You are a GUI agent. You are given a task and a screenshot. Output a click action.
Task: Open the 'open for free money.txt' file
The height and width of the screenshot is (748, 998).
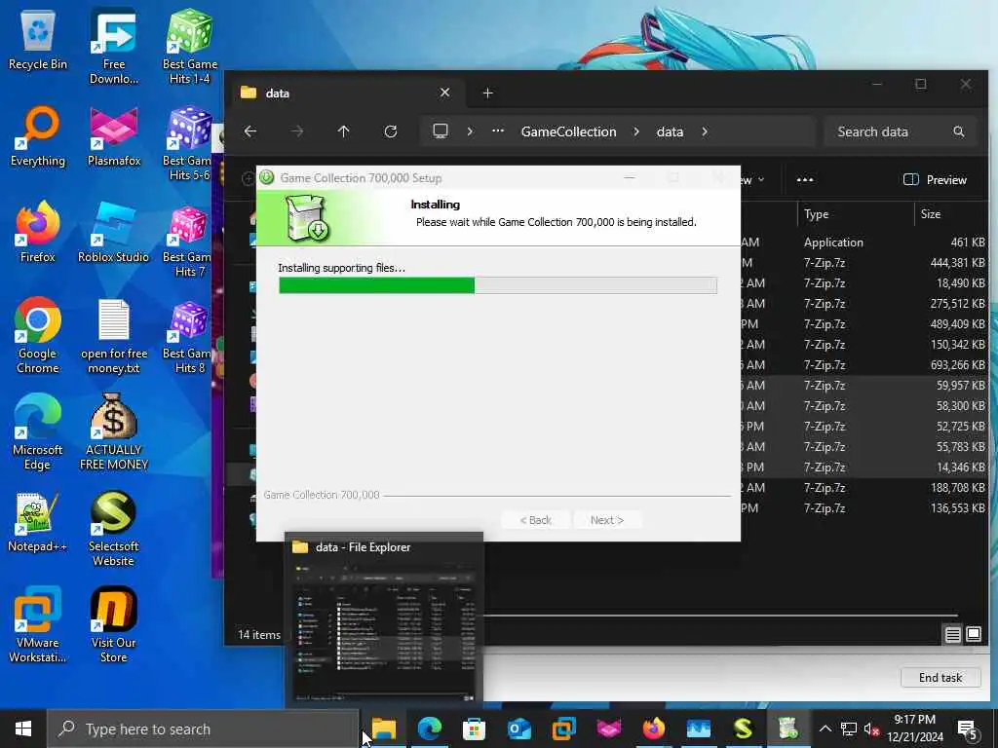tap(114, 336)
